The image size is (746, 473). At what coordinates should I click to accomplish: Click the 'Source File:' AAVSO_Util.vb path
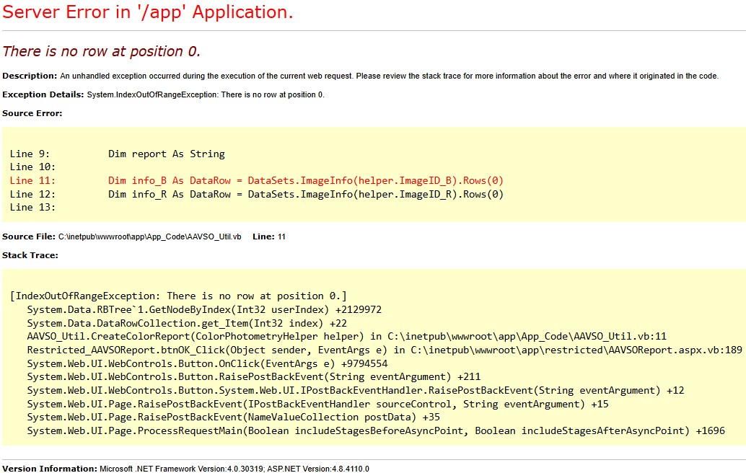[x=149, y=236]
